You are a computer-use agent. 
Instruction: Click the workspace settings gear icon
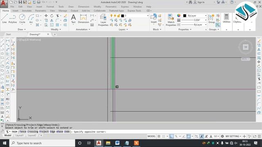[x=222, y=136]
